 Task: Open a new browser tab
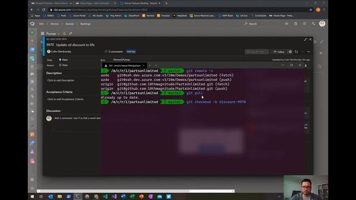(x=166, y=3)
